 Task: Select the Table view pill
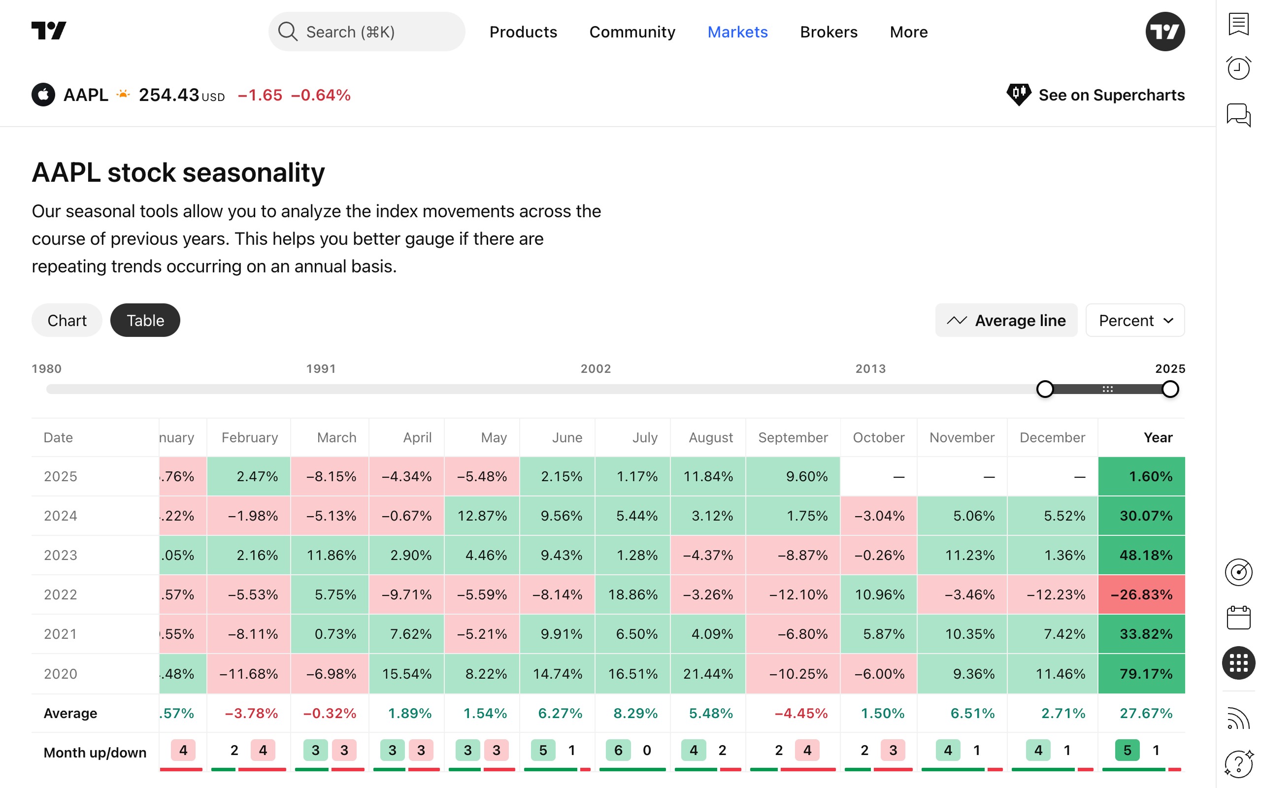click(x=145, y=321)
